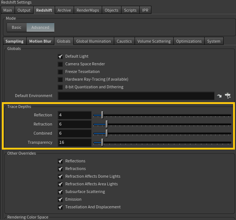Go to the RenderMaps tab

88,10
